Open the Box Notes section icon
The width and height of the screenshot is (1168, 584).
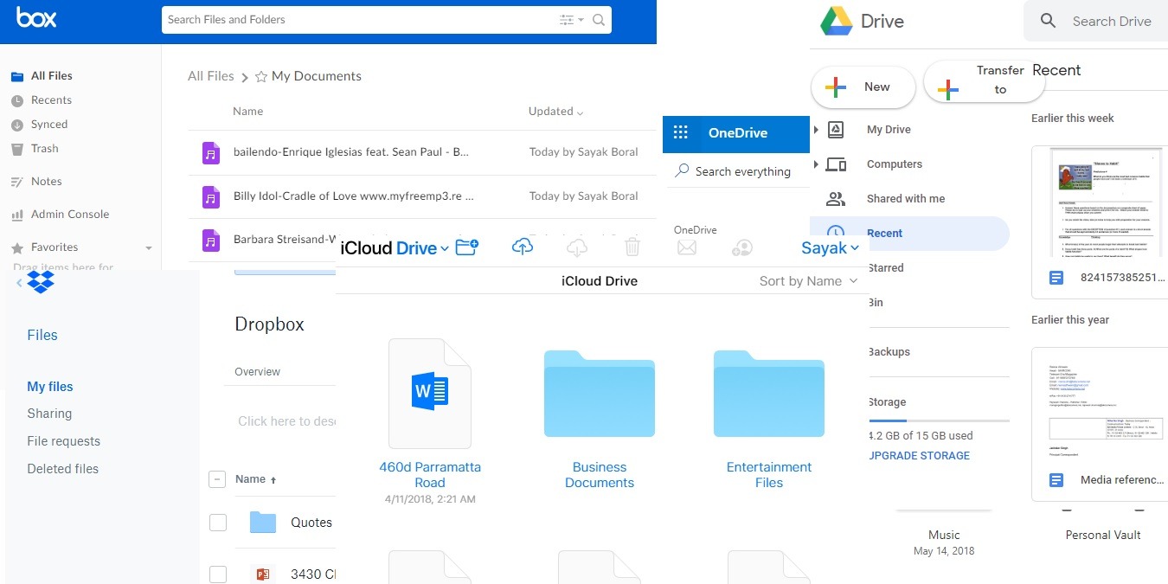[19, 181]
